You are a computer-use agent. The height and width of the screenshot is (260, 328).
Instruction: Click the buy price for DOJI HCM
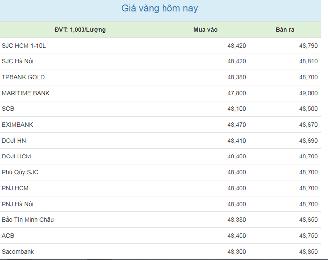(237, 156)
